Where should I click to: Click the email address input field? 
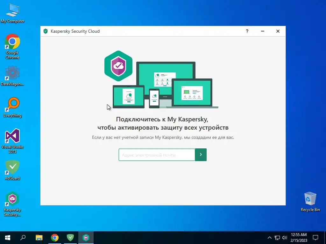(157, 155)
